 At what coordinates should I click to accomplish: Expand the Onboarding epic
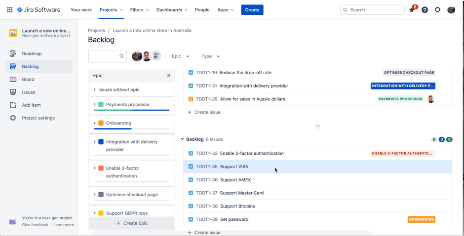(94, 123)
